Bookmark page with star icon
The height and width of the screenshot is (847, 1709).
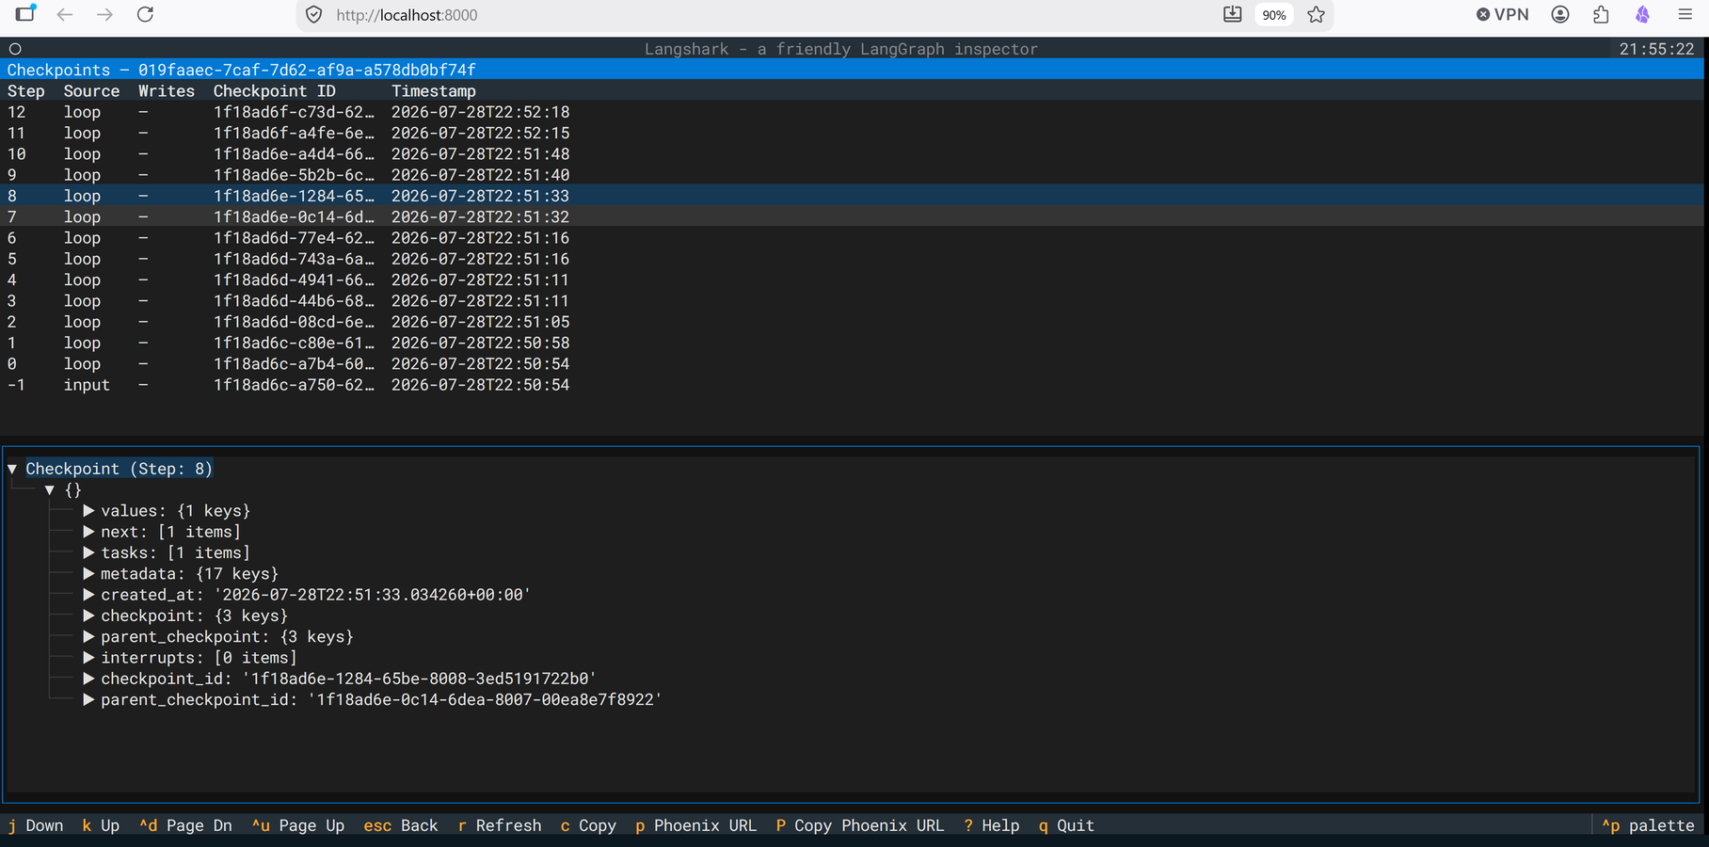(x=1316, y=14)
